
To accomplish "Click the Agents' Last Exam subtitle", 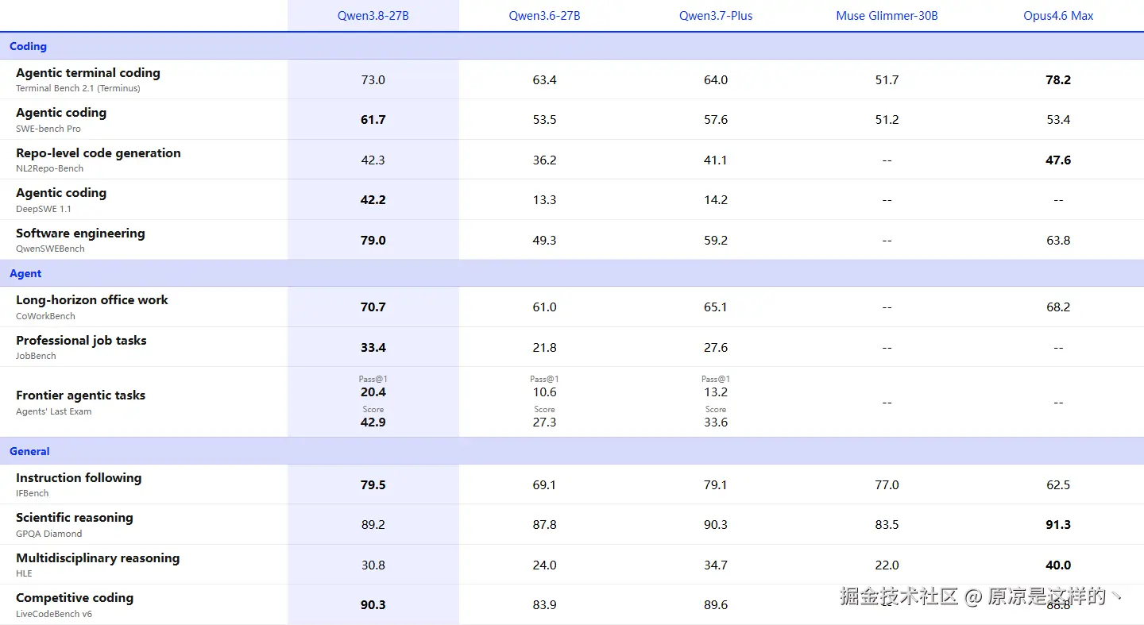I will [x=53, y=411].
